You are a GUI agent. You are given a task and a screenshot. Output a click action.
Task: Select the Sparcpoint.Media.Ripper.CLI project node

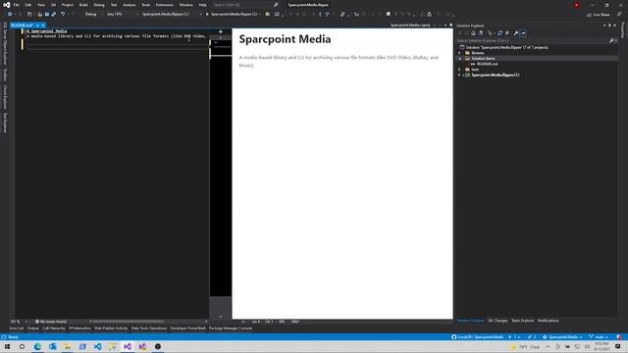pyautogui.click(x=495, y=75)
